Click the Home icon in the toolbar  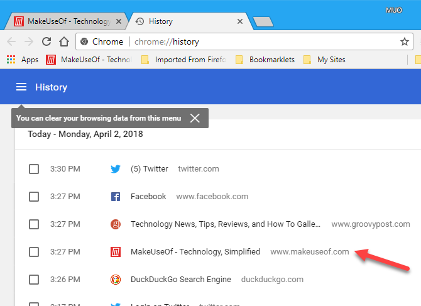(63, 41)
